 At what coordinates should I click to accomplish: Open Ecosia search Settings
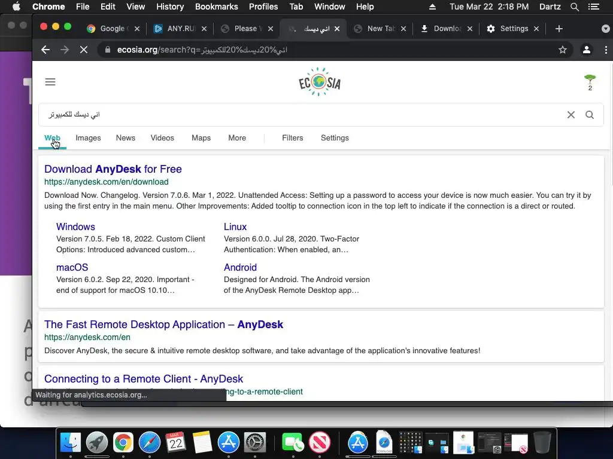click(335, 138)
